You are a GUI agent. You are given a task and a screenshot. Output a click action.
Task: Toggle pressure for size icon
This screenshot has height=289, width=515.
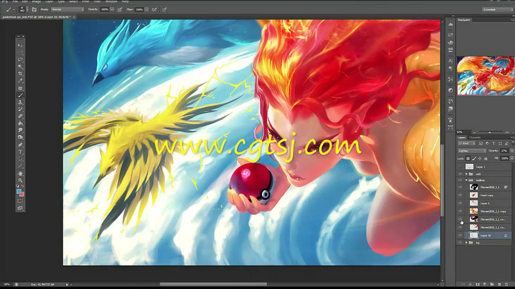(x=165, y=10)
